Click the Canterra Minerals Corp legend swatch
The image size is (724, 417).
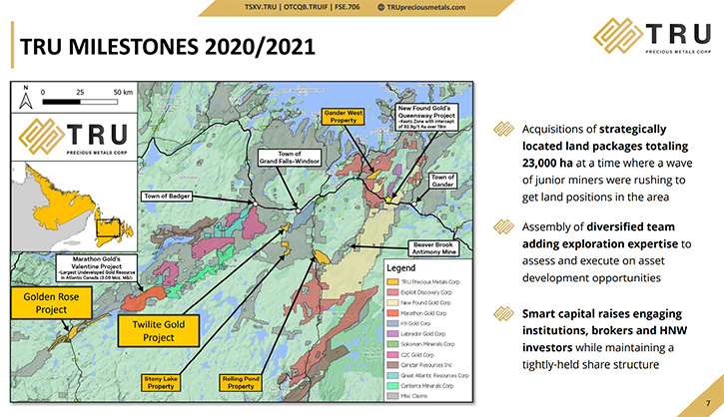[392, 386]
